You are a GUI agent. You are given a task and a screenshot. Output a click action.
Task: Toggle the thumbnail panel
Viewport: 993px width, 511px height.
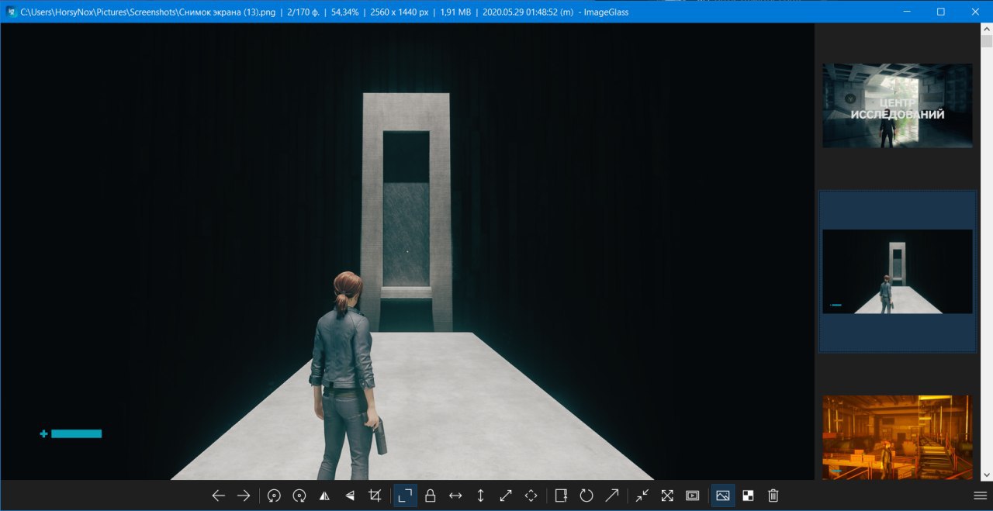(723, 495)
